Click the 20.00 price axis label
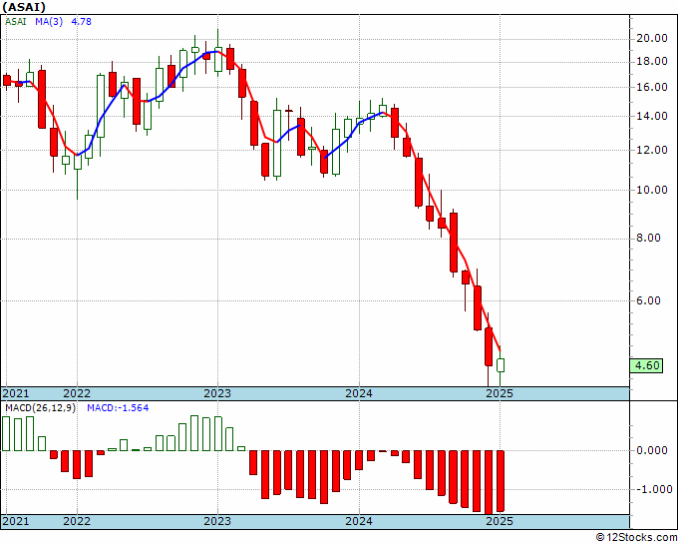This screenshot has width=678, height=545. pyautogui.click(x=652, y=39)
